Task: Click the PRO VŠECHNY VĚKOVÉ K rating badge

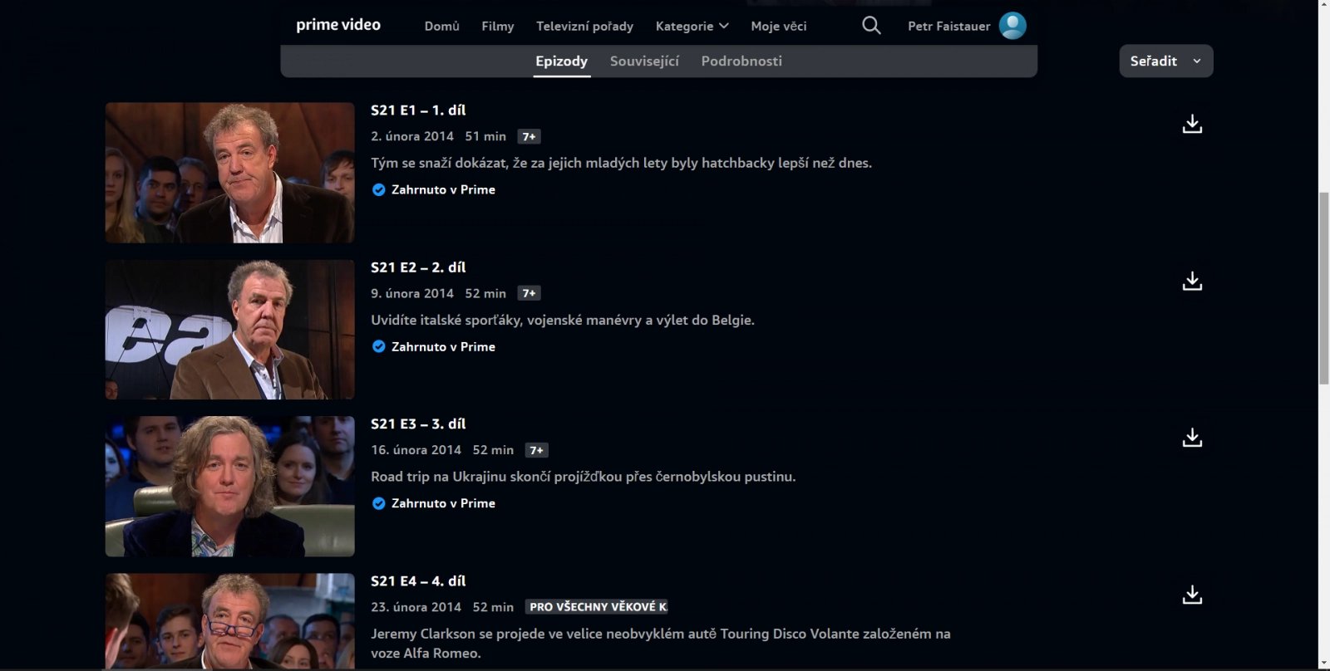Action: (x=596, y=607)
